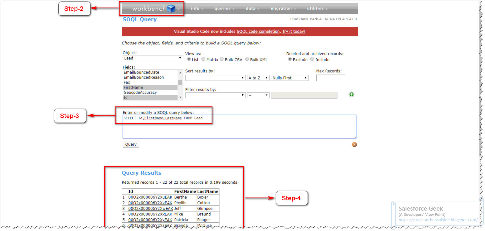Select the List view radio button
This screenshot has width=485, height=231.
189,59
